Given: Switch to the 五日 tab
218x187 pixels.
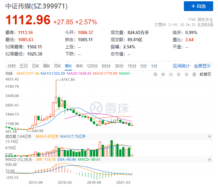Looking at the screenshot, I should coord(24,66).
